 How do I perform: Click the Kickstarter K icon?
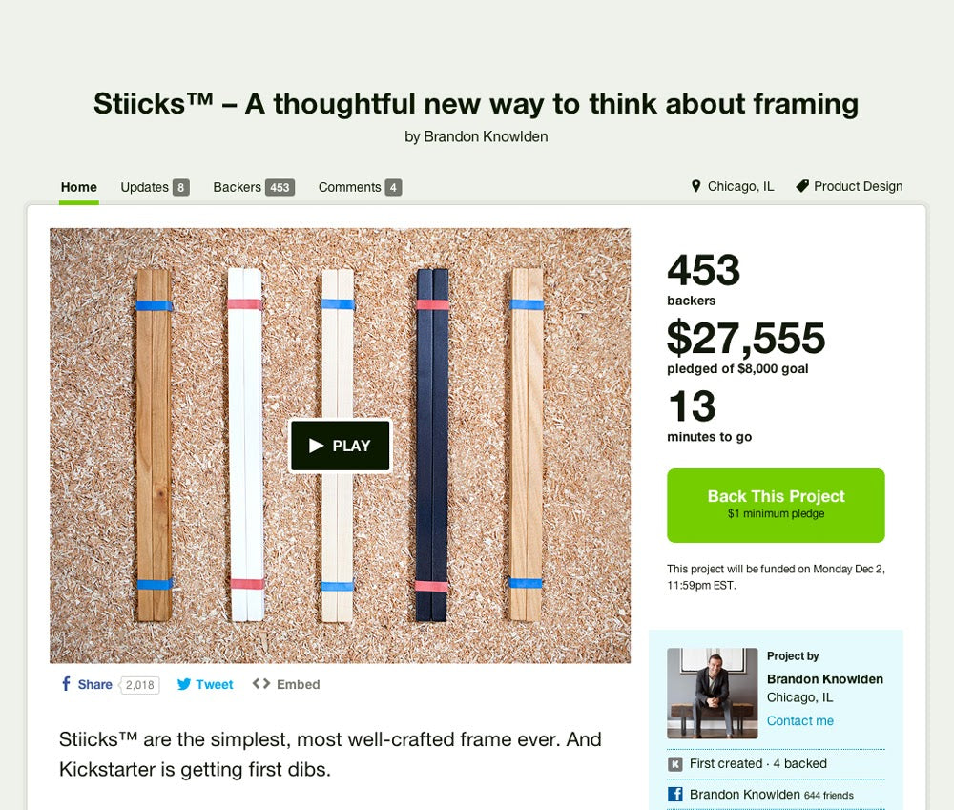[674, 764]
